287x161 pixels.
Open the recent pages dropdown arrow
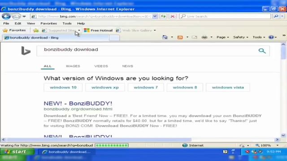[x=24, y=17]
